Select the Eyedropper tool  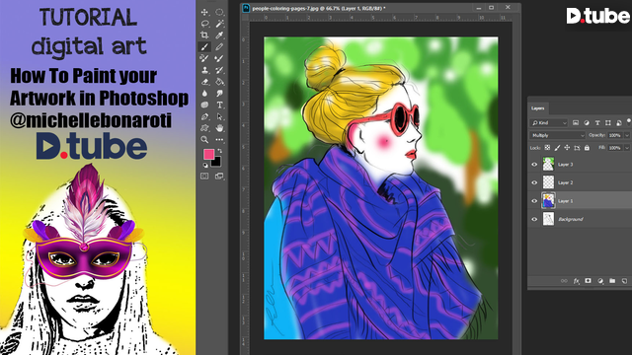[219, 35]
